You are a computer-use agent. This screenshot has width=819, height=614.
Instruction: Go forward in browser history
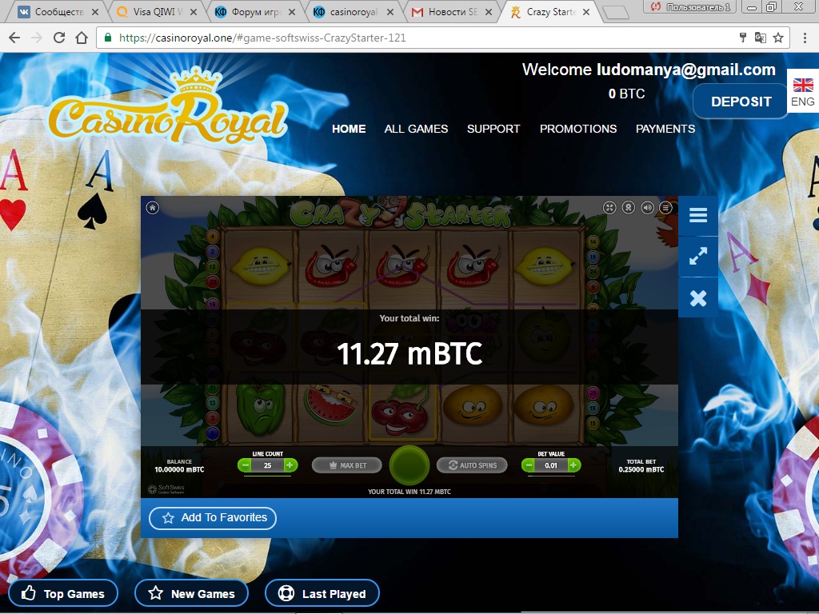[x=37, y=38]
